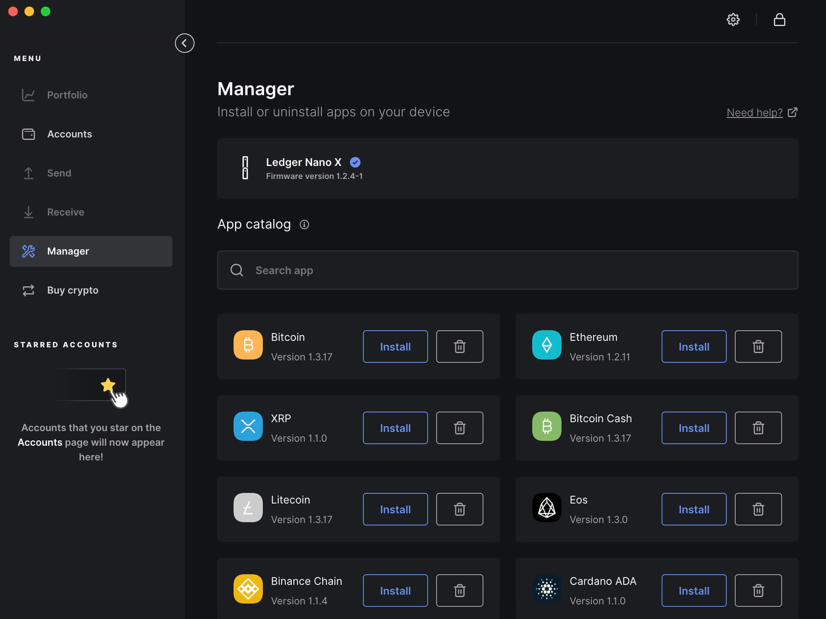
Task: Install the Eos app
Action: 694,509
